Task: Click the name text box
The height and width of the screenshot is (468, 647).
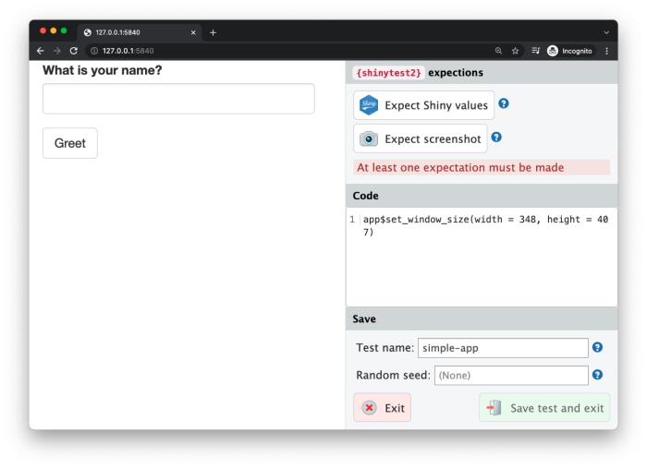Action: pos(178,99)
